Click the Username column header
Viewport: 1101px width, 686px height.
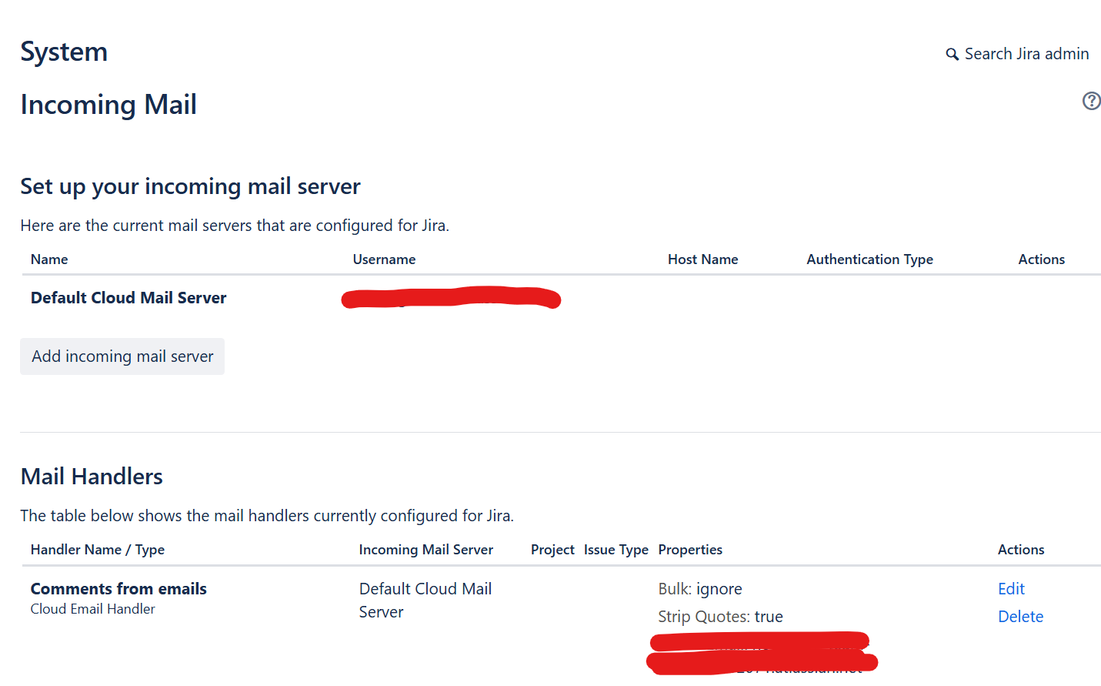pyautogui.click(x=384, y=259)
